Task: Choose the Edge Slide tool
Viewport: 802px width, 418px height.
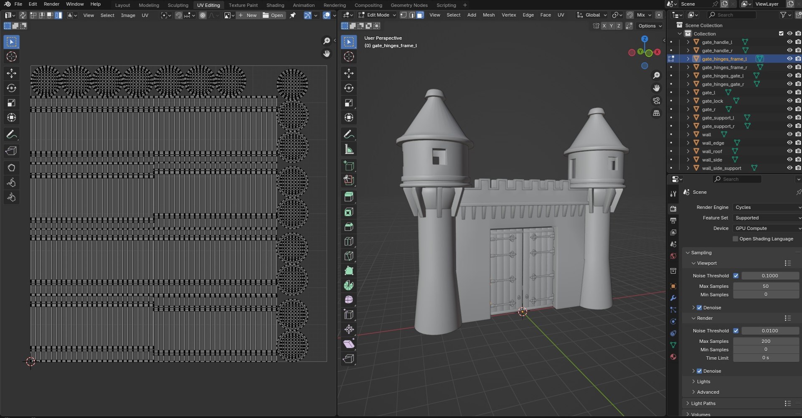Action: [349, 314]
